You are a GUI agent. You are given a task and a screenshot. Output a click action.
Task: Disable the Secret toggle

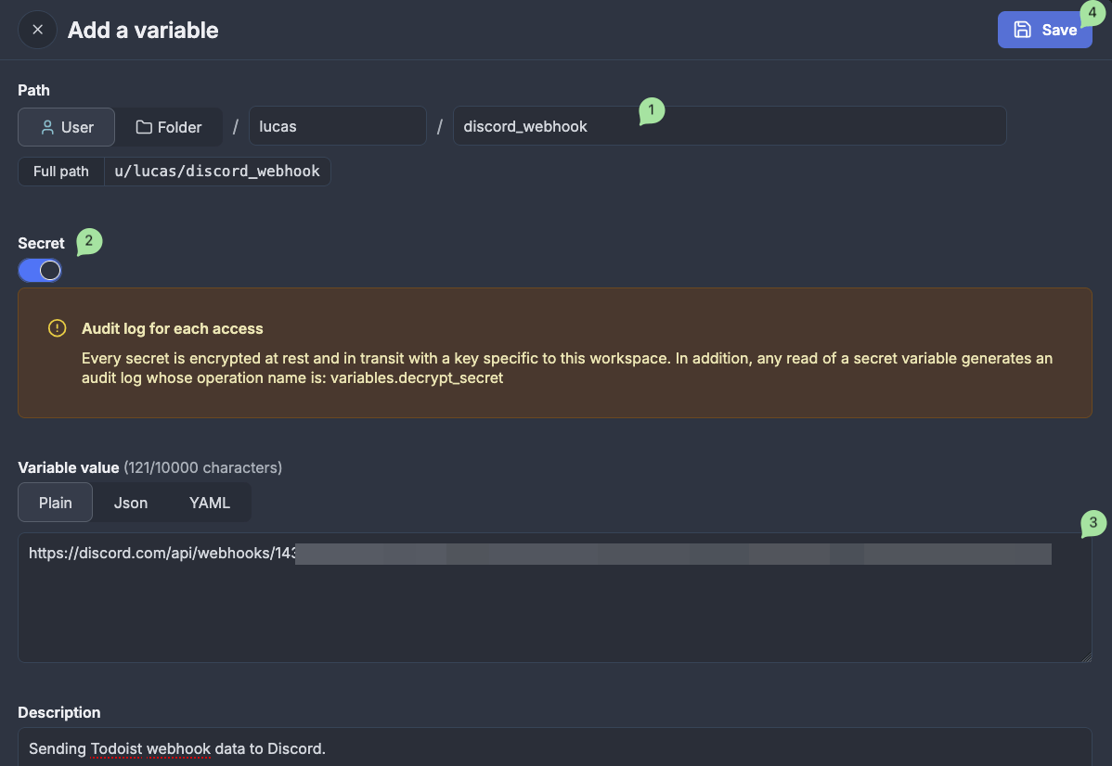tap(40, 270)
